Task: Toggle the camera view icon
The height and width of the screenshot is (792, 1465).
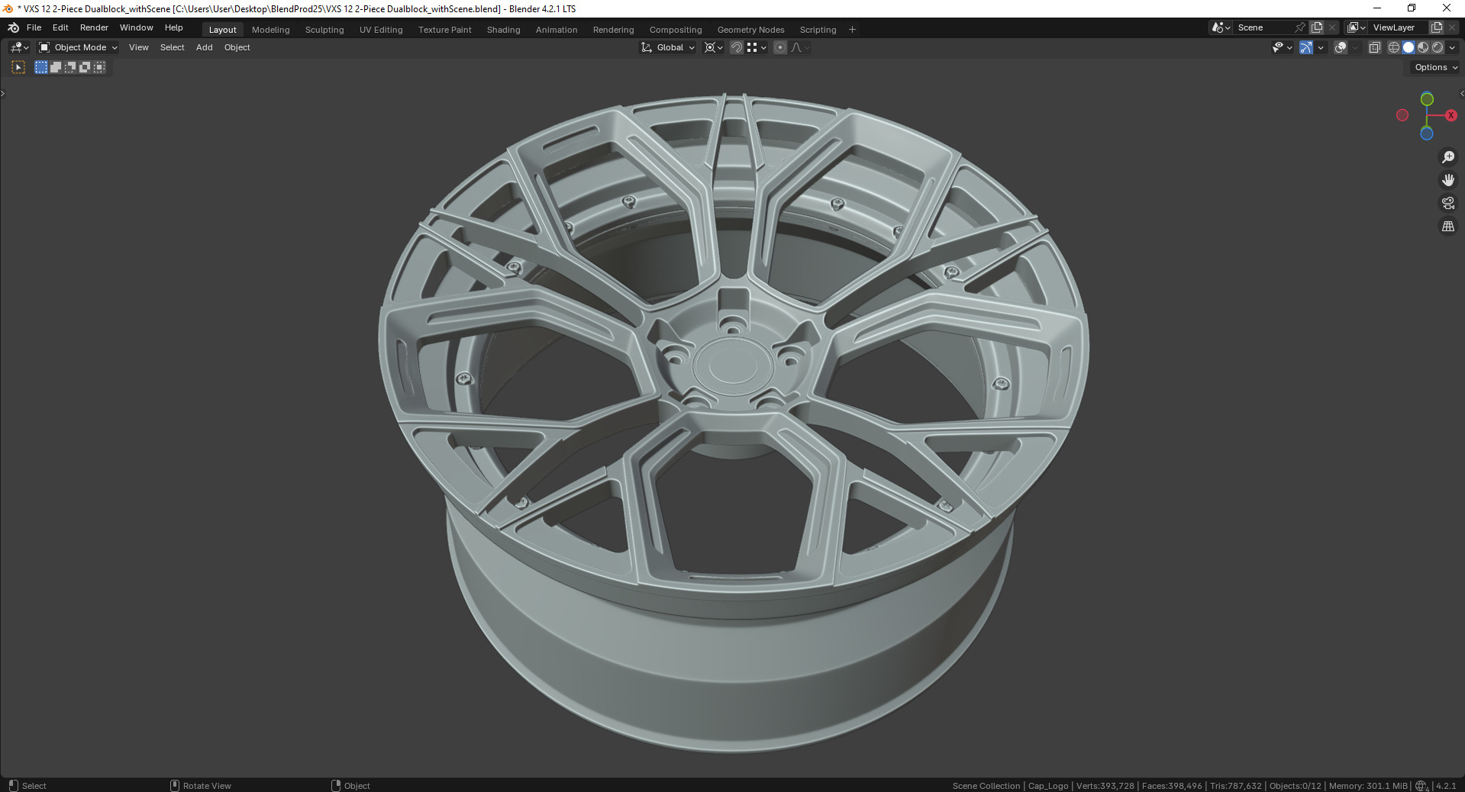Action: [1447, 203]
